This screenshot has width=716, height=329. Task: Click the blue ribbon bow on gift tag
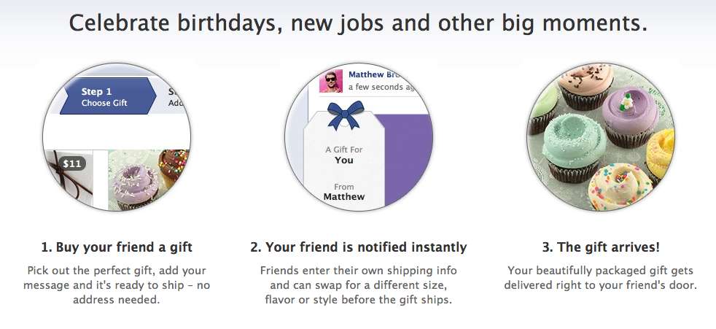click(x=346, y=115)
